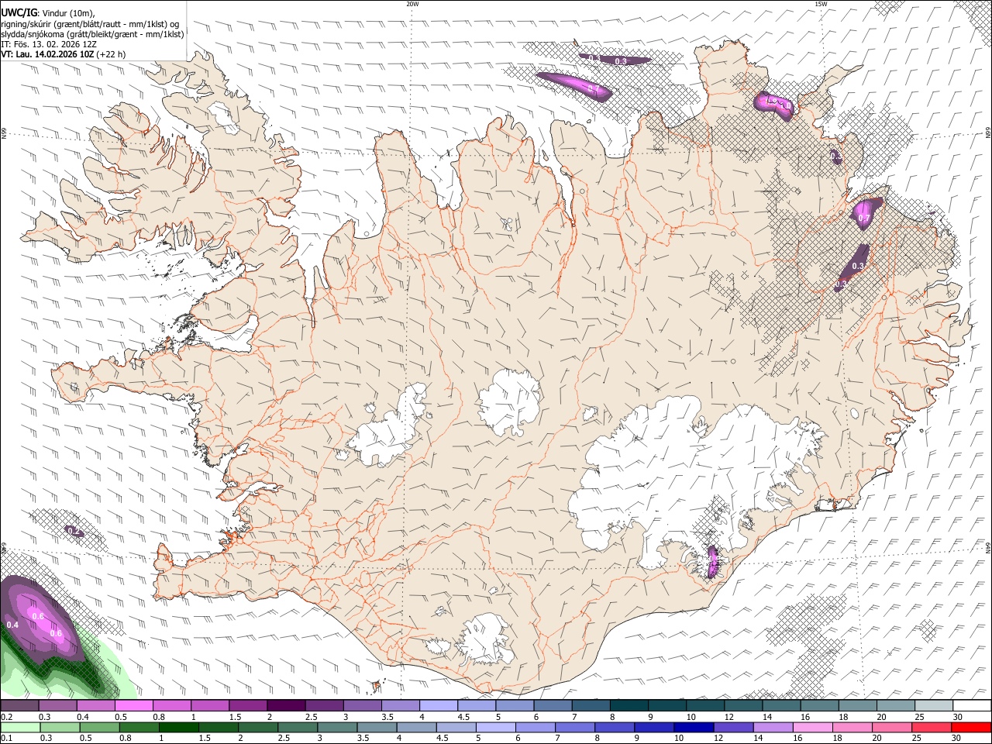
Task: Select the 'rigning/skúrir (grænt/blátt/rautt - mm/1klst) og' line
Action: click(x=90, y=24)
